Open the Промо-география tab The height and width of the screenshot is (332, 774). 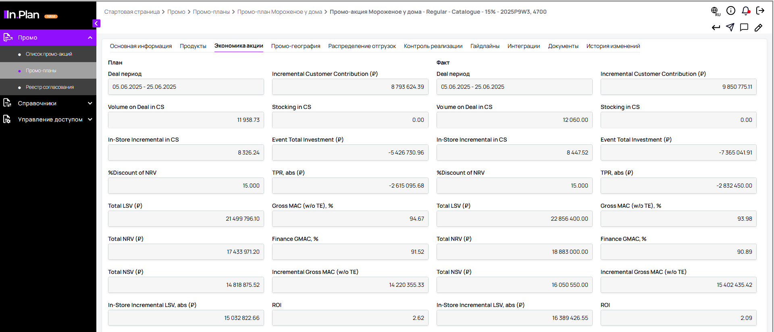295,46
